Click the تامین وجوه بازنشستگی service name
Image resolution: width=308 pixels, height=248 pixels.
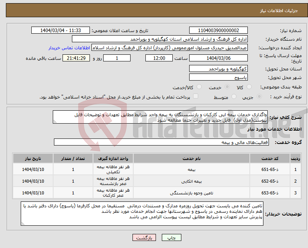tap(192, 193)
